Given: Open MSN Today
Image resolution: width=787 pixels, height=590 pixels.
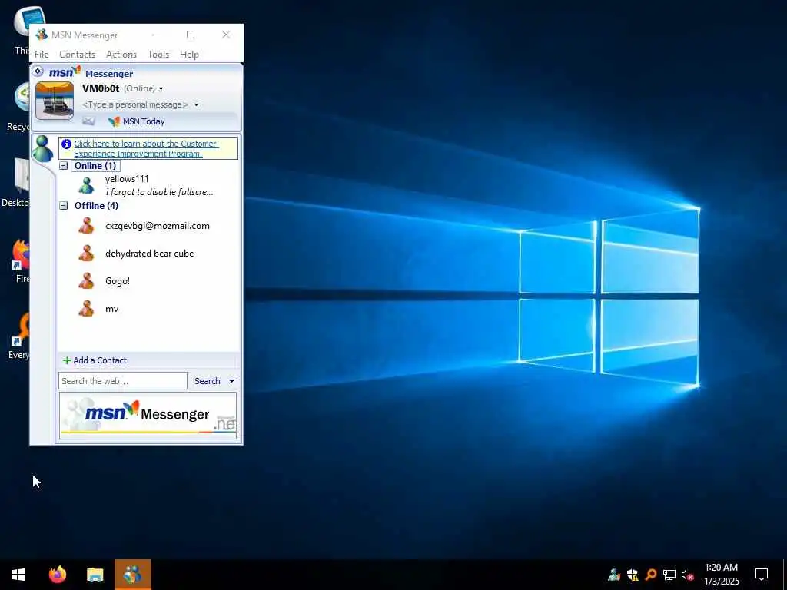Looking at the screenshot, I should coord(144,121).
